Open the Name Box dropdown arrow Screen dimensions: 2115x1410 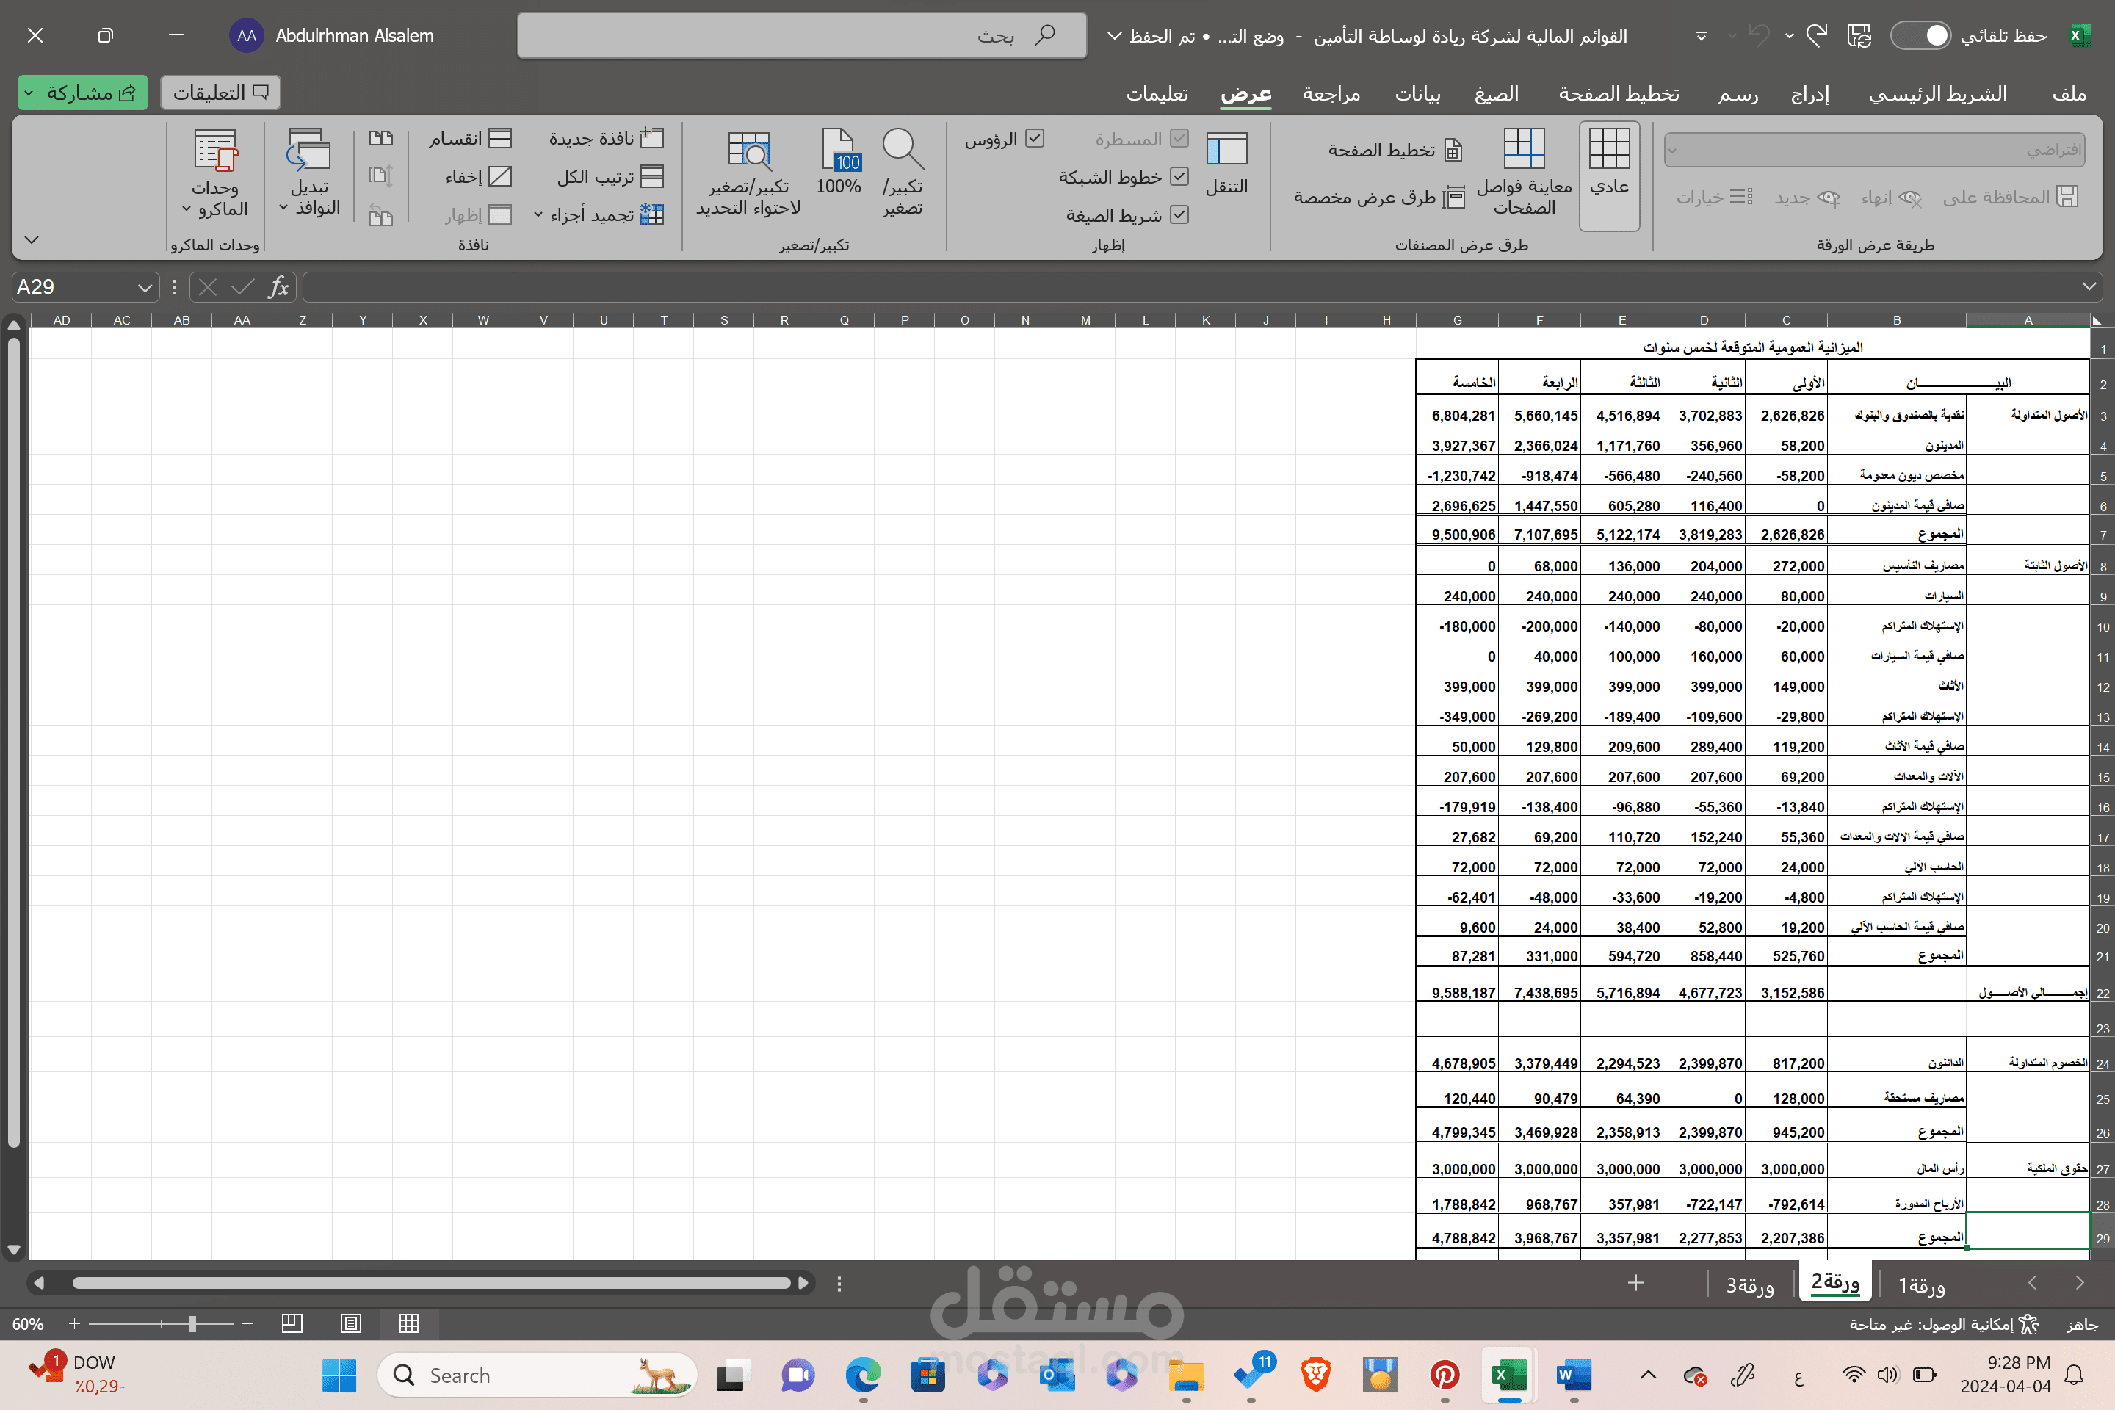pos(145,288)
